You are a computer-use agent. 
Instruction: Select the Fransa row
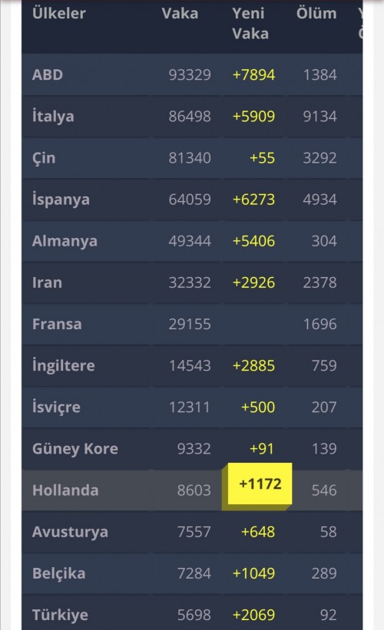tap(192, 325)
